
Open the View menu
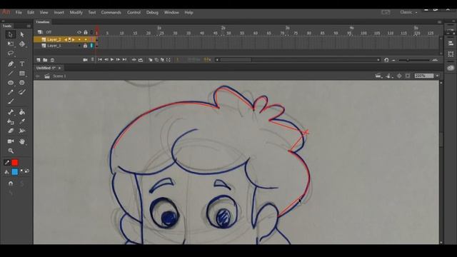point(44,13)
